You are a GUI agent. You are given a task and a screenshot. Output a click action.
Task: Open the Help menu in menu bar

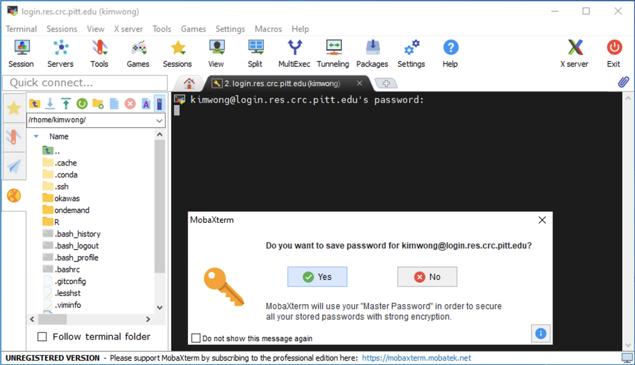click(x=300, y=29)
